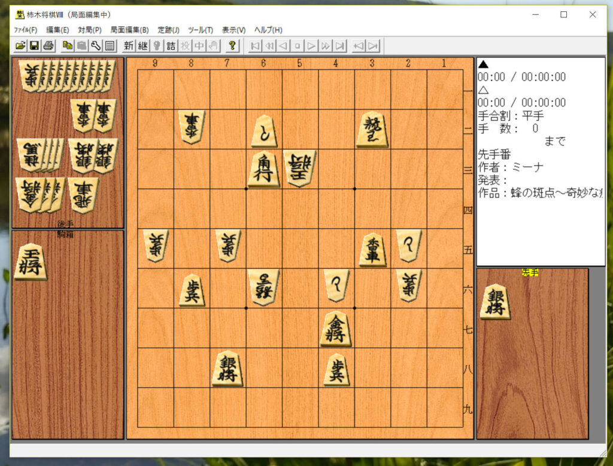The image size is (613, 466).
Task: Save the position with the floppy disk icon
Action: [x=34, y=45]
